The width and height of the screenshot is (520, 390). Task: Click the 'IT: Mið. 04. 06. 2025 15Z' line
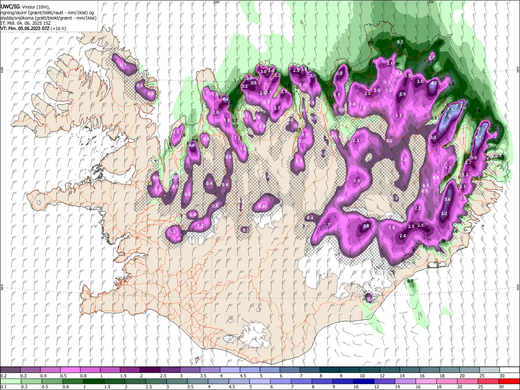[25, 23]
